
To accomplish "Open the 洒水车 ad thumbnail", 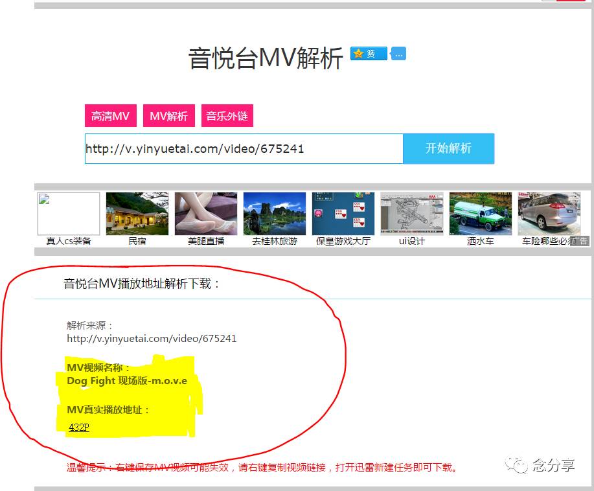I will click(481, 214).
